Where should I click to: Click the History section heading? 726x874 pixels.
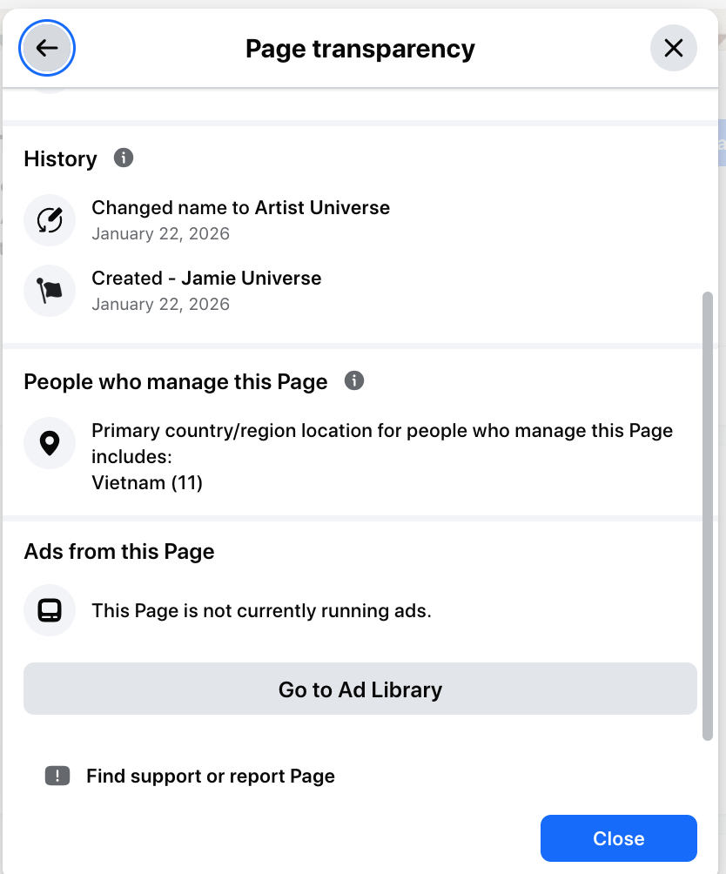(x=61, y=159)
